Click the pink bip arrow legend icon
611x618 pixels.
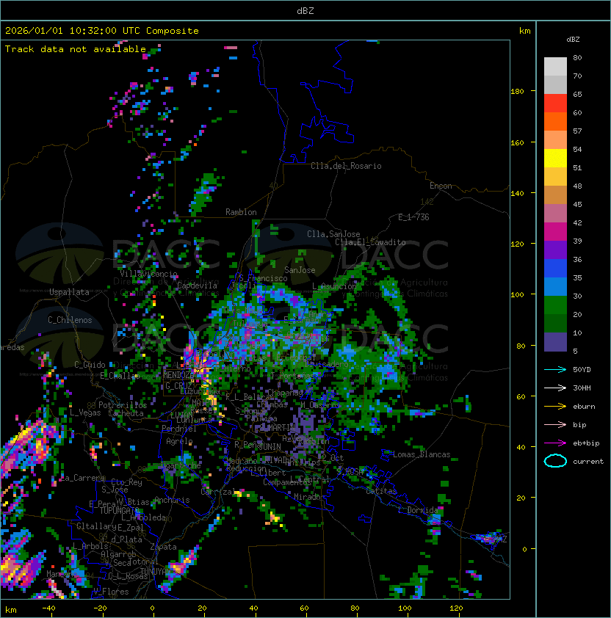point(555,424)
